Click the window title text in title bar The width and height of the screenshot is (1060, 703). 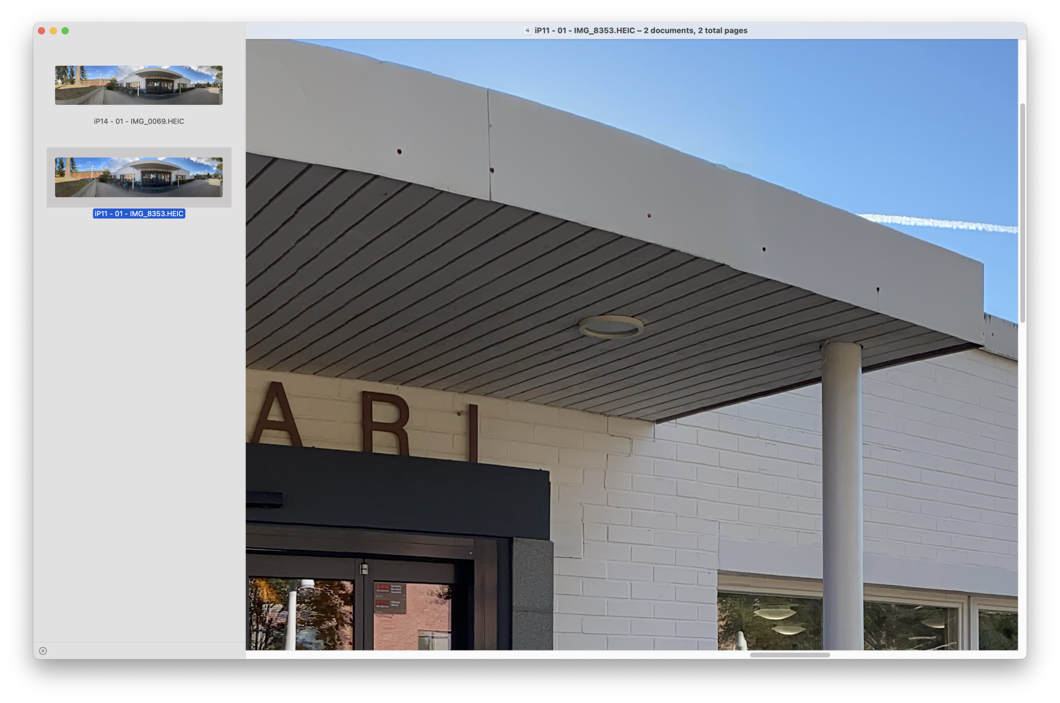point(641,31)
